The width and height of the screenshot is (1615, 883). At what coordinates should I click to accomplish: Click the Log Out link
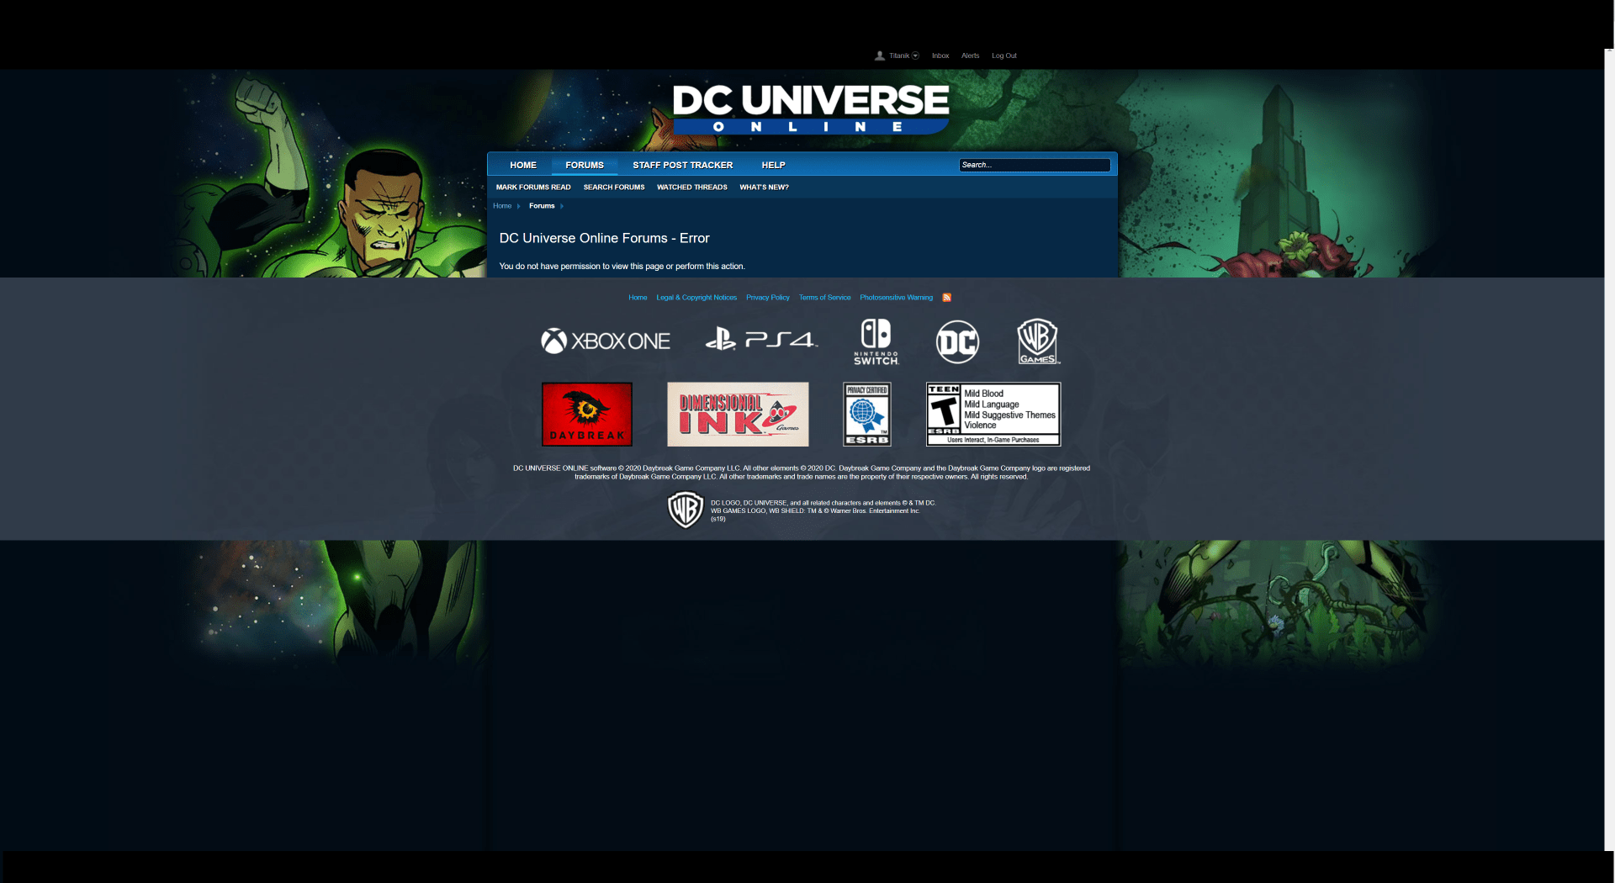[x=1003, y=56]
